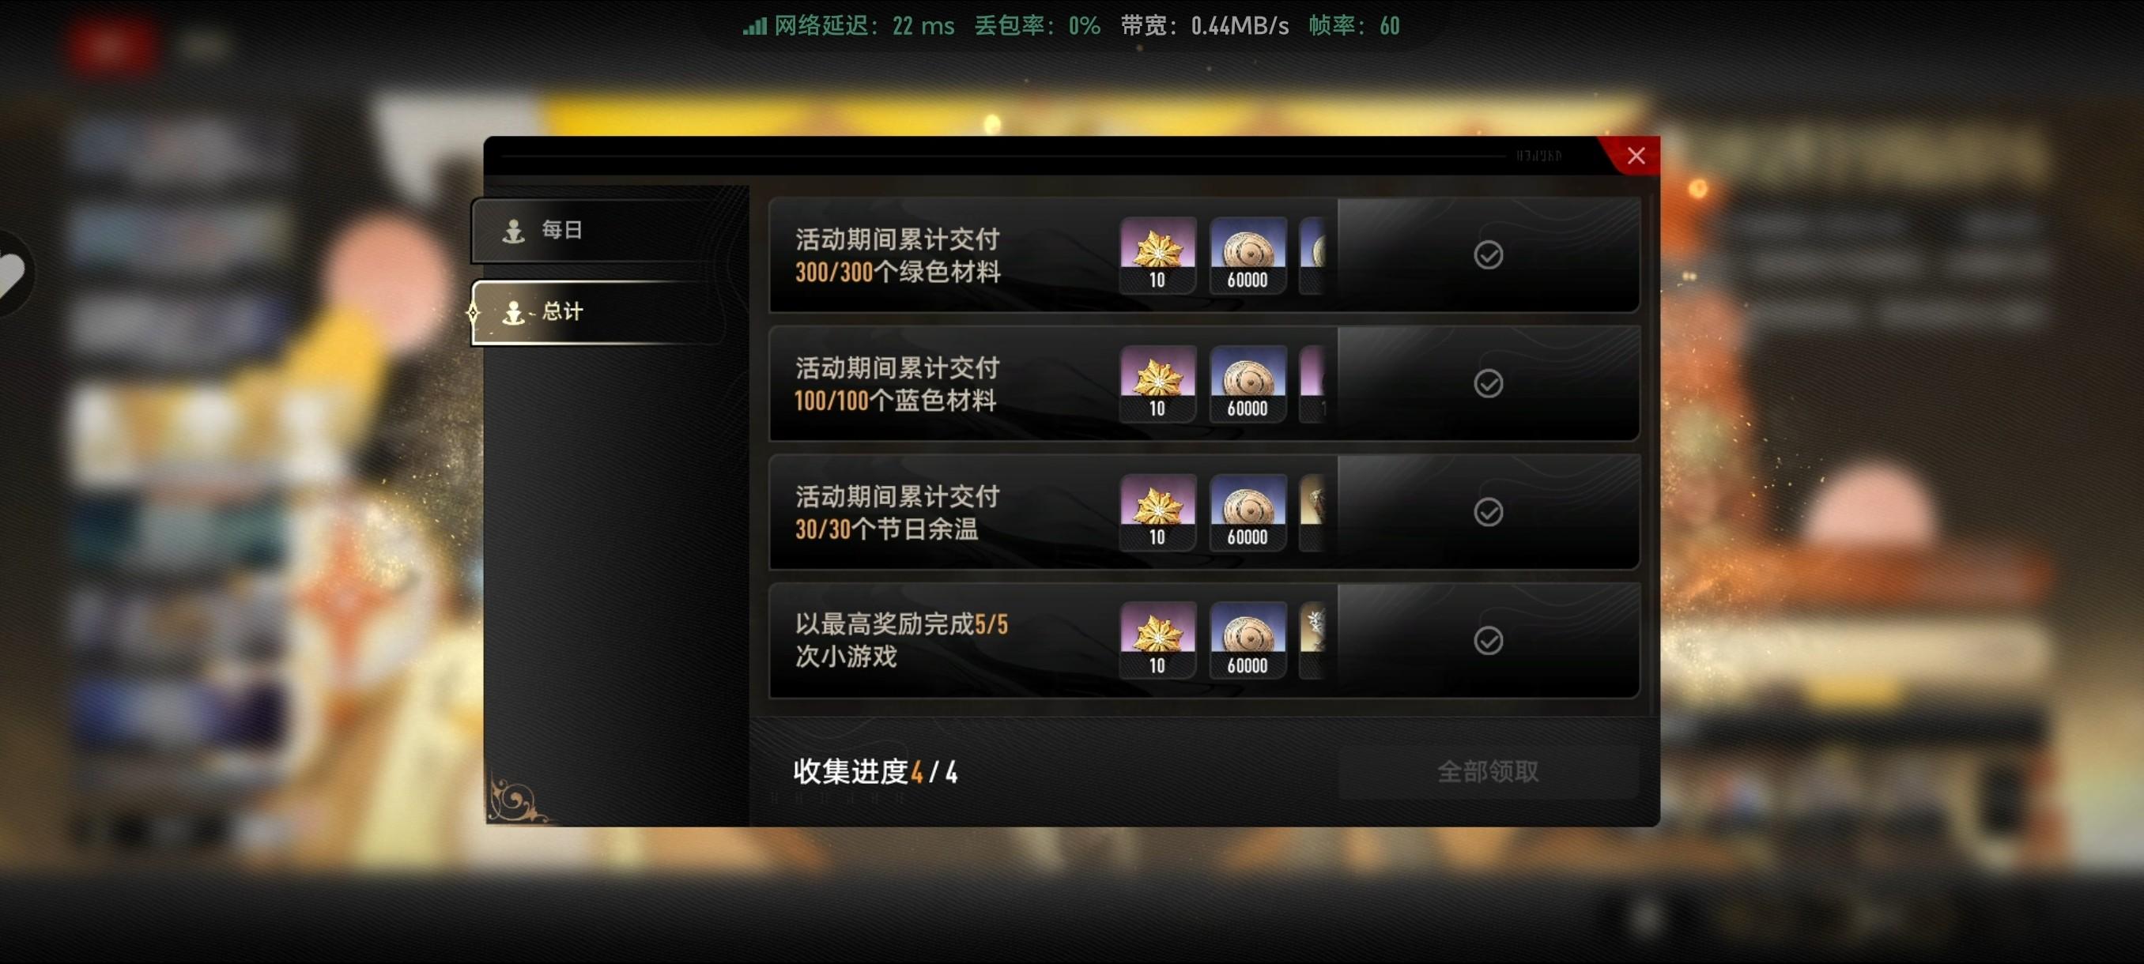2144x964 pixels.
Task: Switch to the 每日 daily tab
Action: (599, 231)
